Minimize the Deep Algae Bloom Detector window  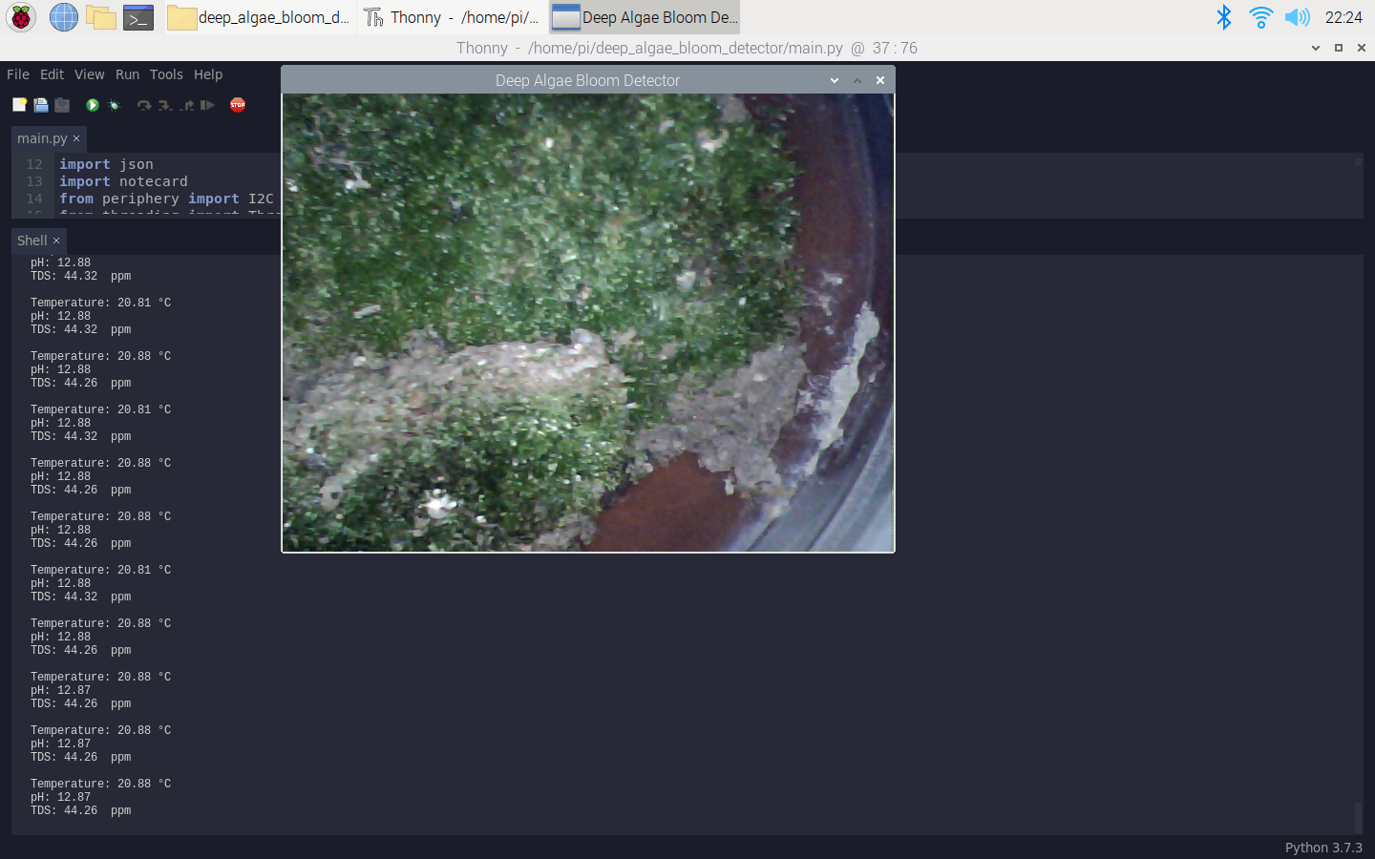coord(835,81)
